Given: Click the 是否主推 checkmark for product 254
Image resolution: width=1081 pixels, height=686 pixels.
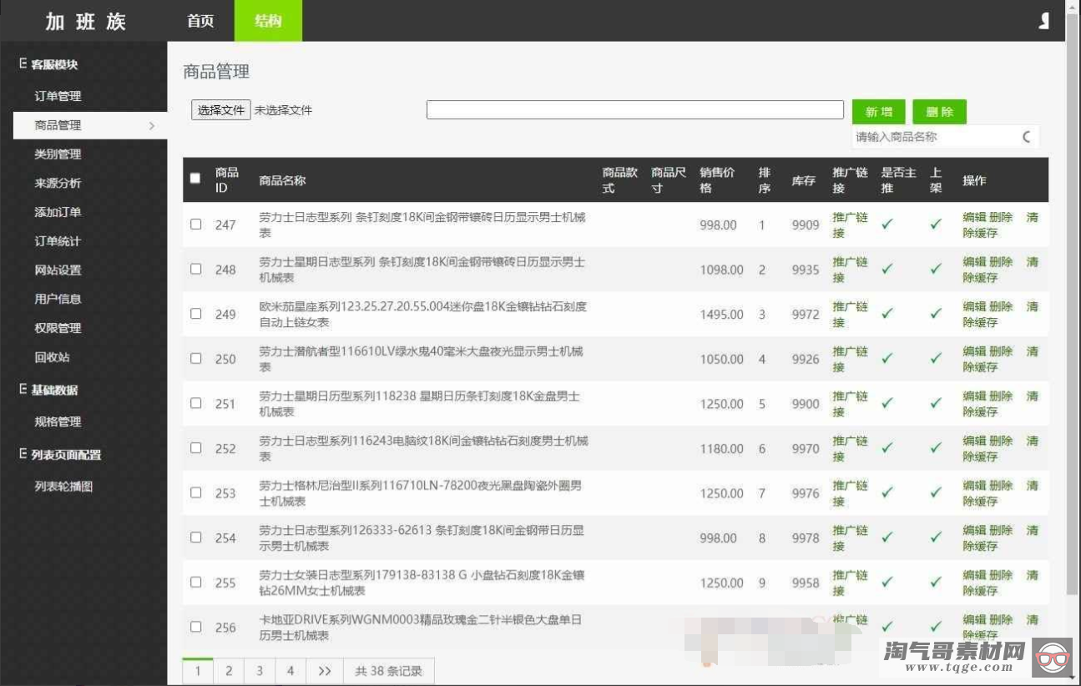Looking at the screenshot, I should [x=887, y=537].
